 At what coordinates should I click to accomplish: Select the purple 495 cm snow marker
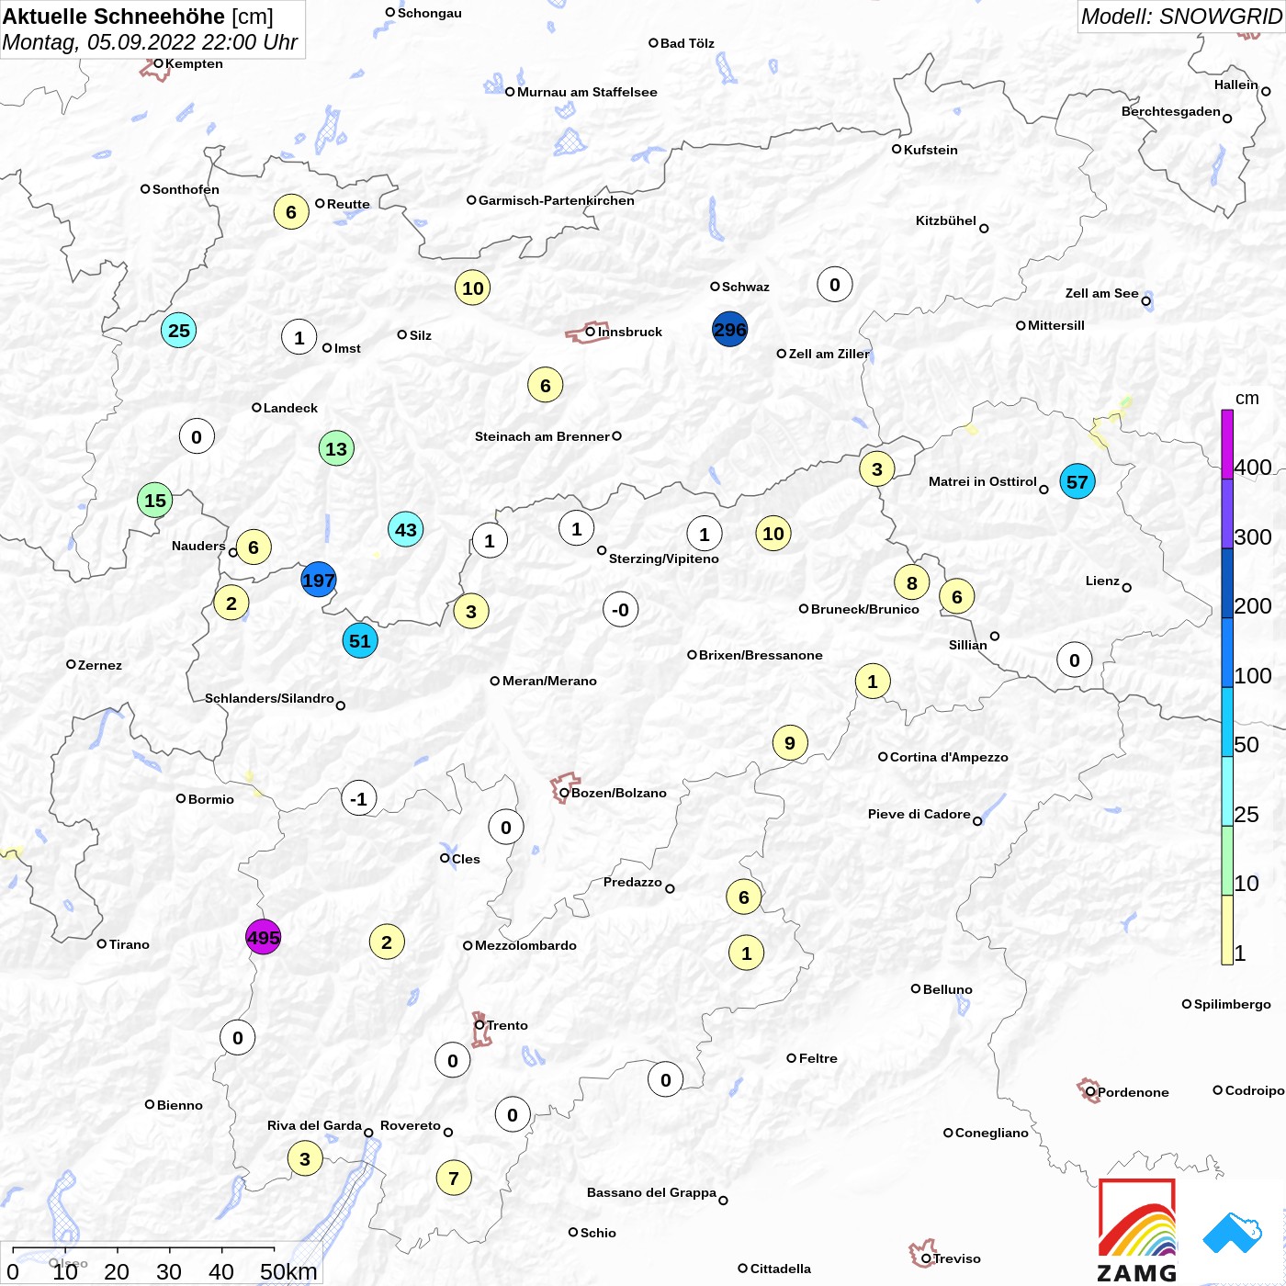[263, 937]
